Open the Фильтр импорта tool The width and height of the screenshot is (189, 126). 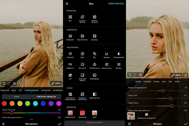tap(94, 17)
